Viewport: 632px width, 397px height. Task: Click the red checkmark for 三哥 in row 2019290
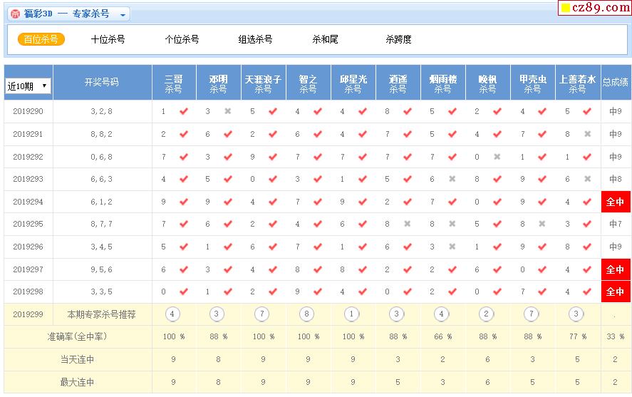click(x=184, y=111)
